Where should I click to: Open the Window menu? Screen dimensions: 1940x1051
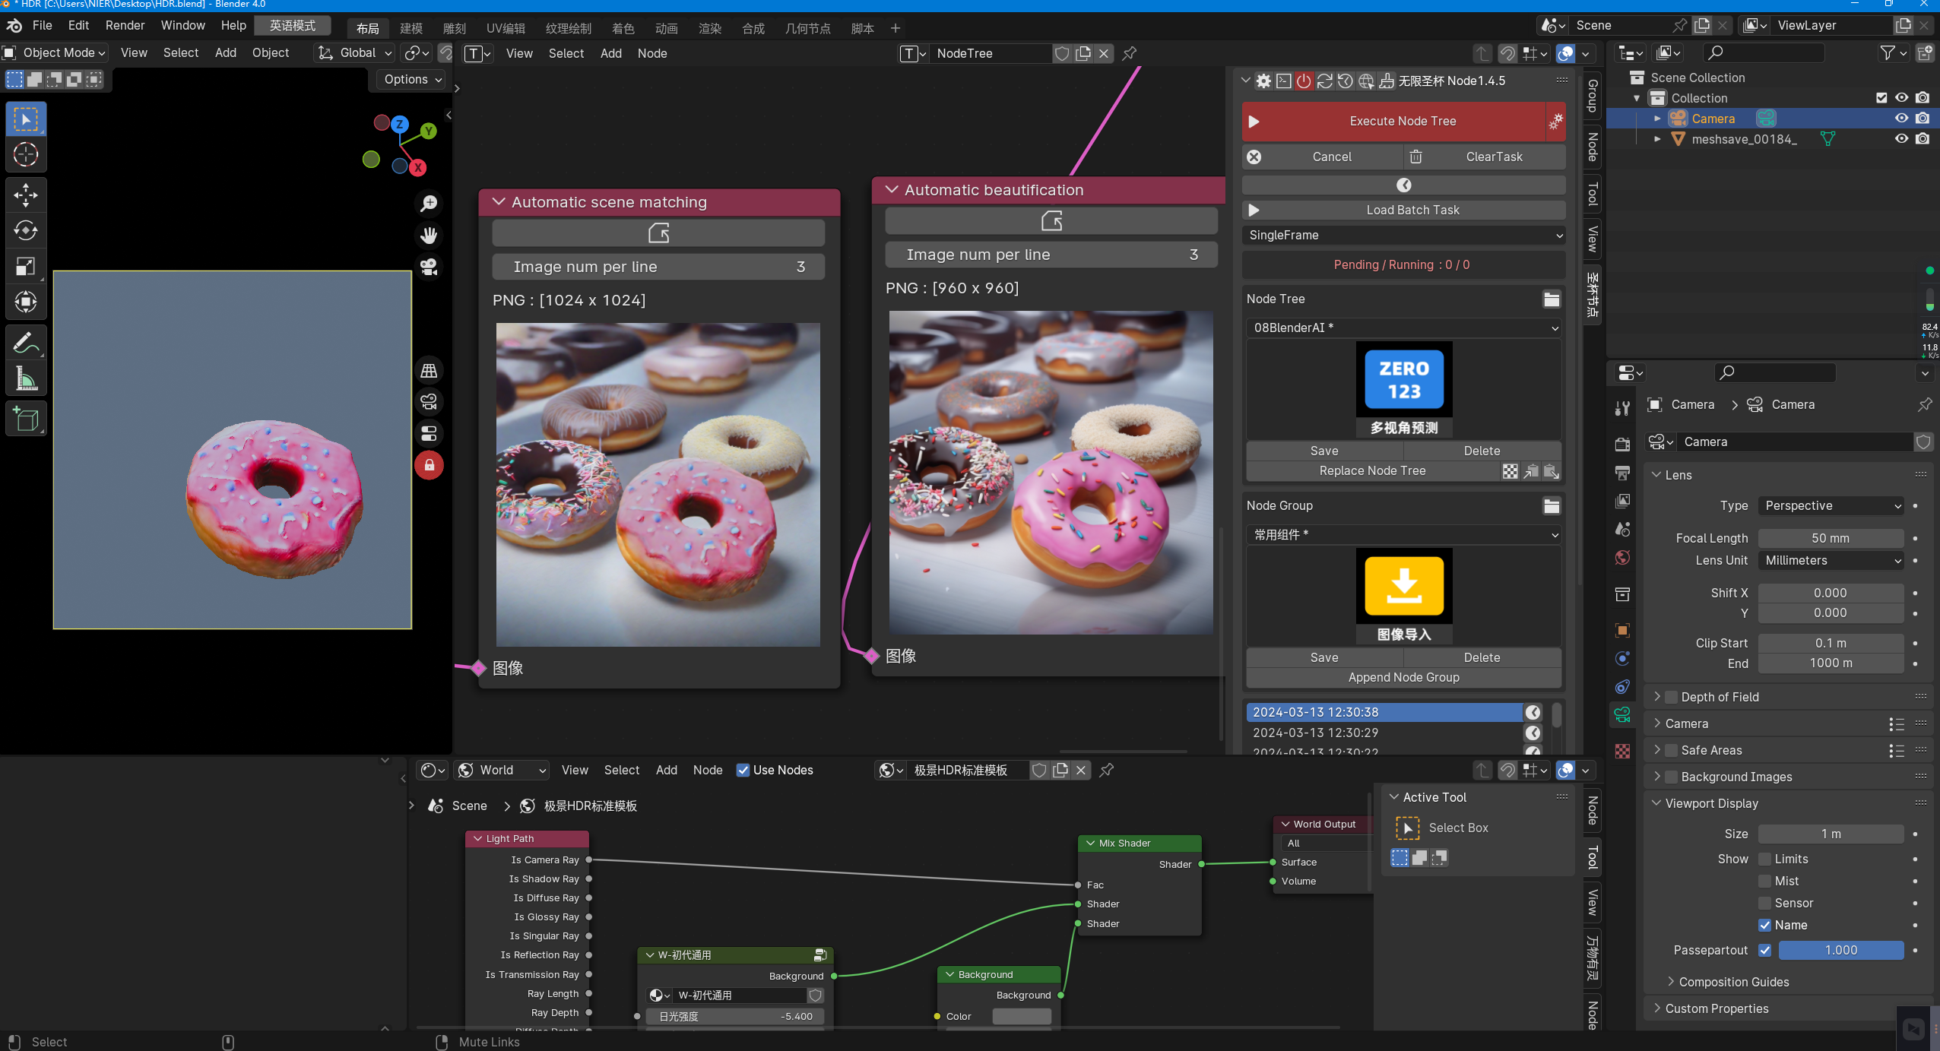(x=182, y=26)
